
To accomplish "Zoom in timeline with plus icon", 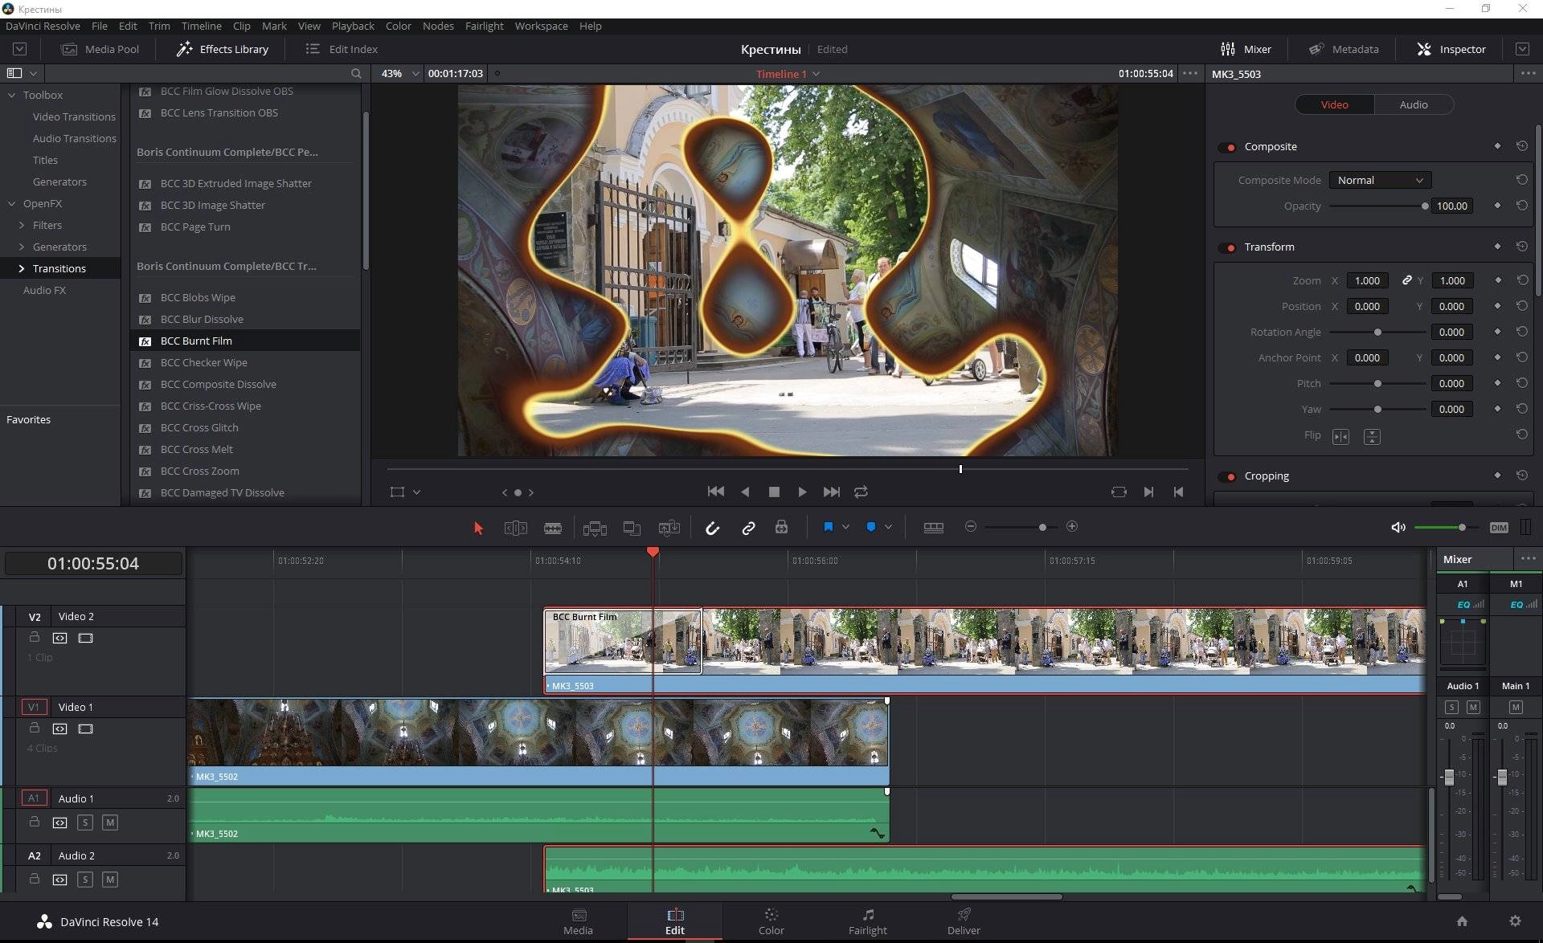I will click(x=1071, y=526).
